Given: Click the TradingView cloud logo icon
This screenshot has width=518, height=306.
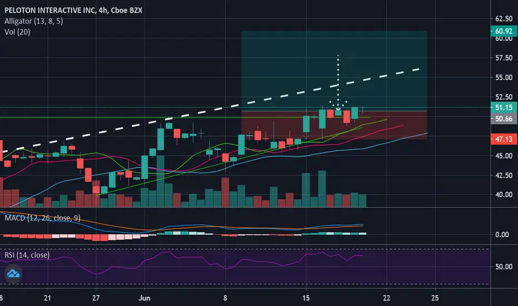Looking at the screenshot, I should pyautogui.click(x=13, y=274).
